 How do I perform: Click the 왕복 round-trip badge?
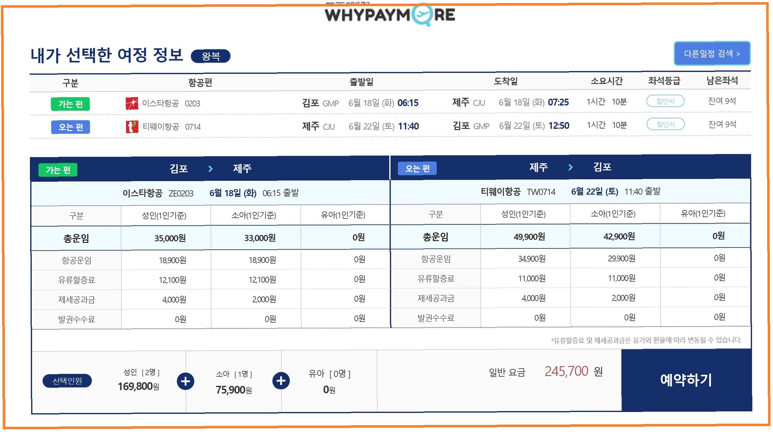(x=211, y=56)
